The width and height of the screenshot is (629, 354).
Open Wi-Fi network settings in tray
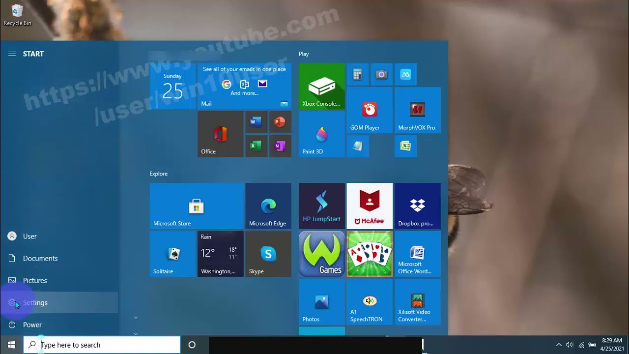point(581,345)
